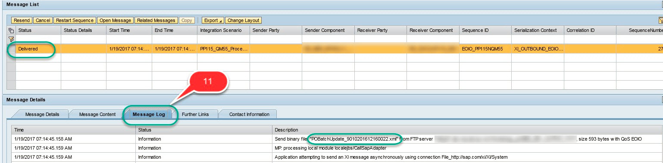Select the Delivered message row selector
Image resolution: width=663 pixels, height=163 pixels.
11,49
